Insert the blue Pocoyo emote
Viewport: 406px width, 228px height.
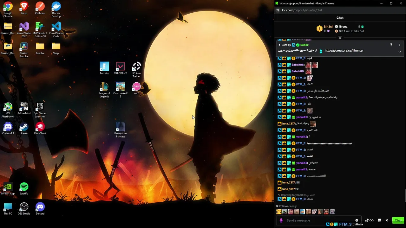click(303, 212)
